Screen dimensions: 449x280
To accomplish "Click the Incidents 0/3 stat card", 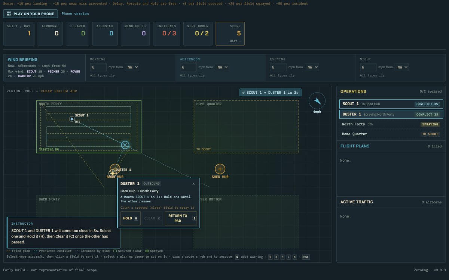I will [167, 34].
